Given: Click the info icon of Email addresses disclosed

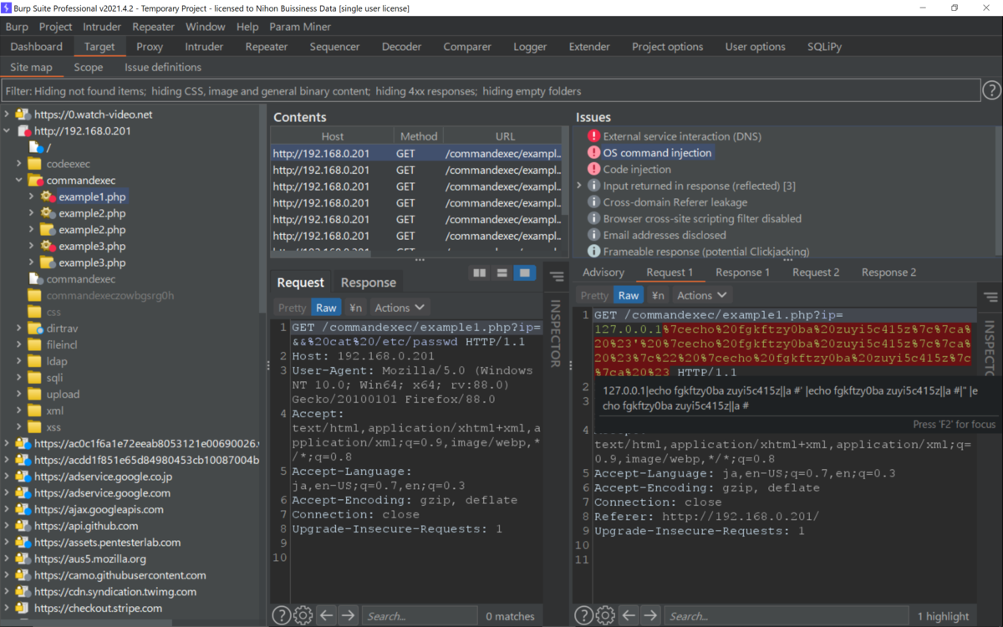Looking at the screenshot, I should 593,235.
